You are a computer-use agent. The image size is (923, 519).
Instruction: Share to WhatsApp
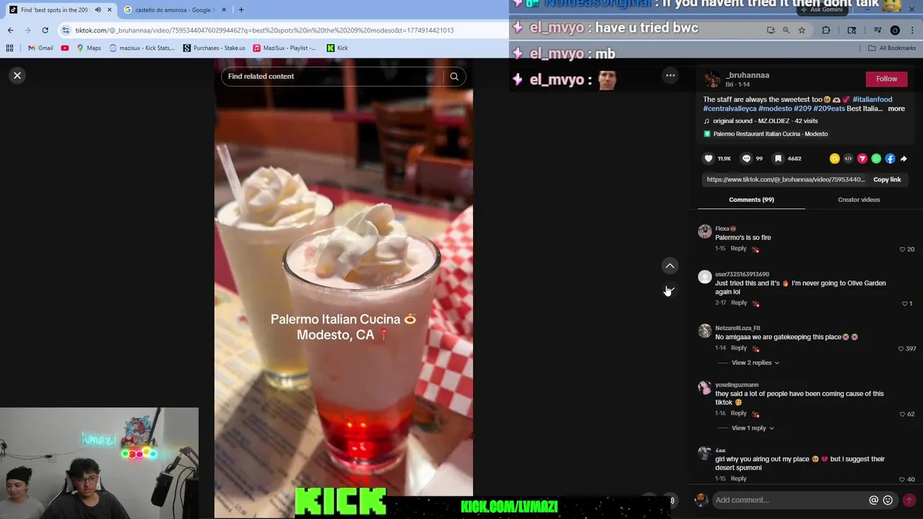click(x=876, y=159)
